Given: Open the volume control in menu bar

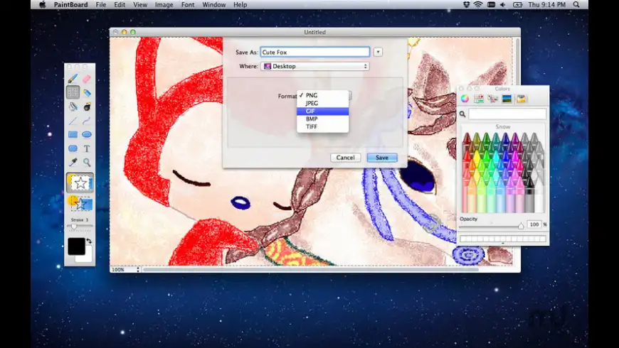Looking at the screenshot, I should (502, 5).
